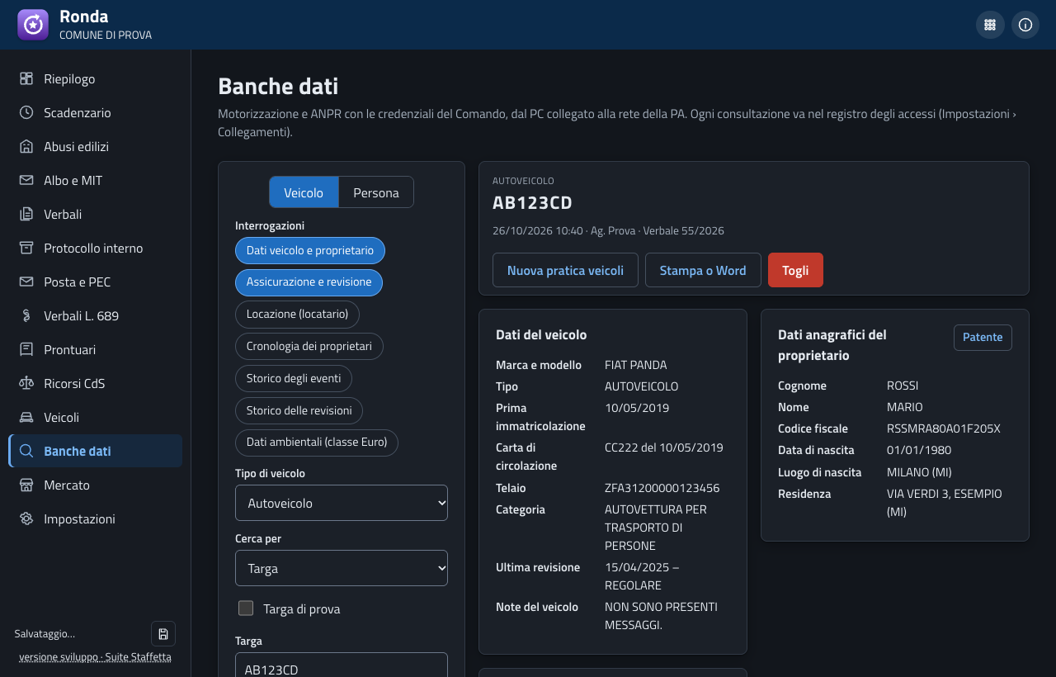This screenshot has width=1056, height=677.
Task: Toggle Dati ambientali (classe Euro) chip
Action: point(317,443)
